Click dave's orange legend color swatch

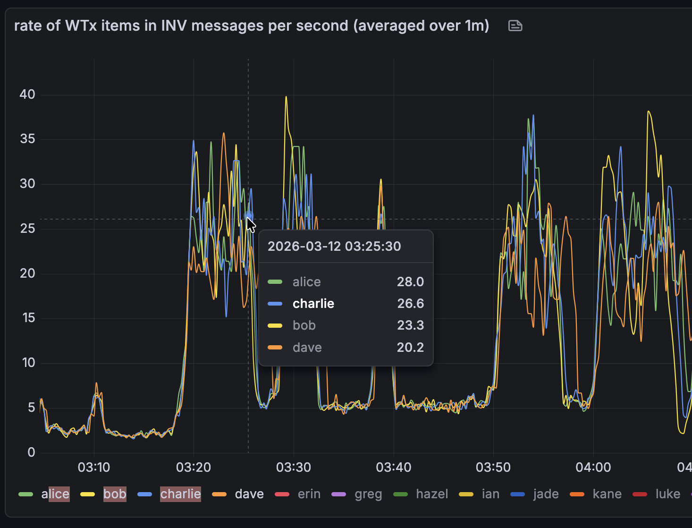point(219,494)
